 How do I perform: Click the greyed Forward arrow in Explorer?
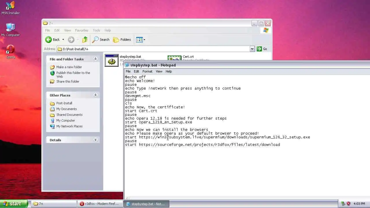71,40
